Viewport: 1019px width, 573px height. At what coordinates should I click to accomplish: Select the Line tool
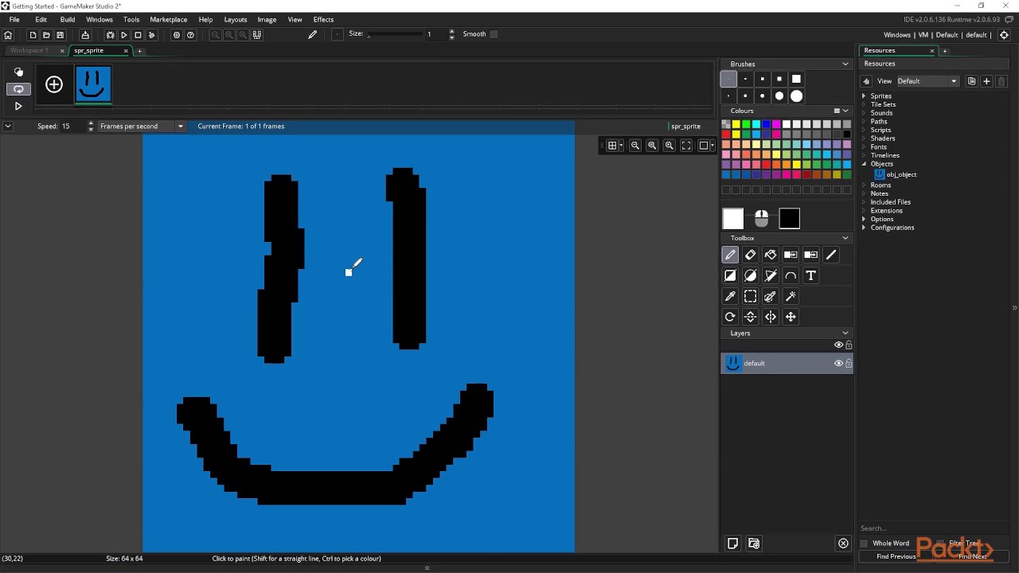pos(831,255)
